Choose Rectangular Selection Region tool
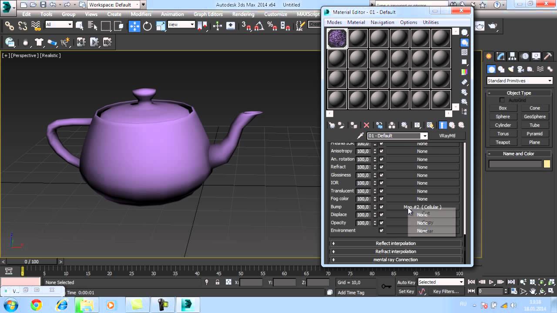 106,26
